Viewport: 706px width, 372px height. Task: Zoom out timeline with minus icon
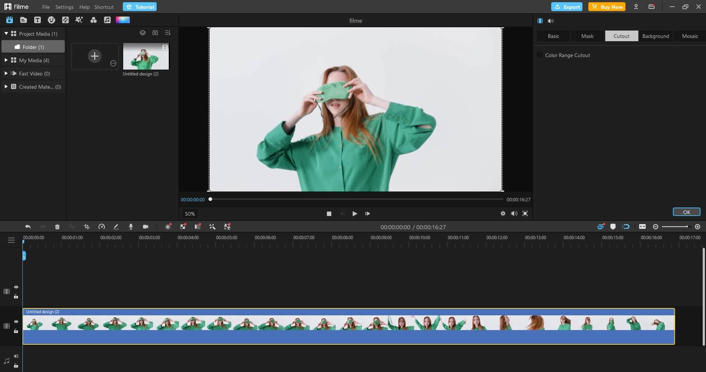[x=655, y=227]
